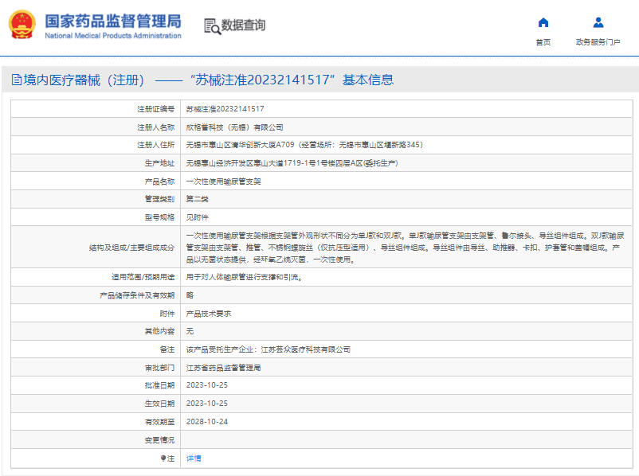The height and width of the screenshot is (476, 639).
Task: Click the 变更情况 row label
Action: (159, 440)
